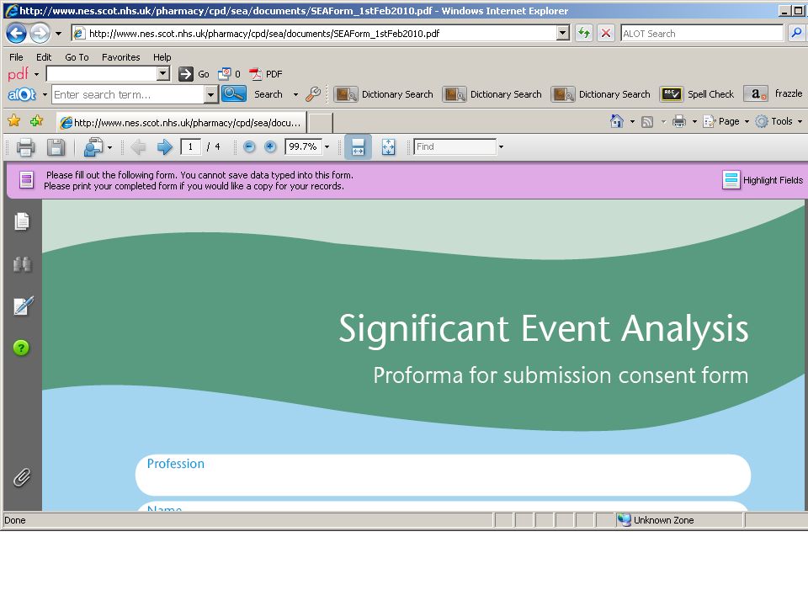Screen dimensions: 808x606
Task: Toggle Highlight Fields button
Action: point(763,180)
